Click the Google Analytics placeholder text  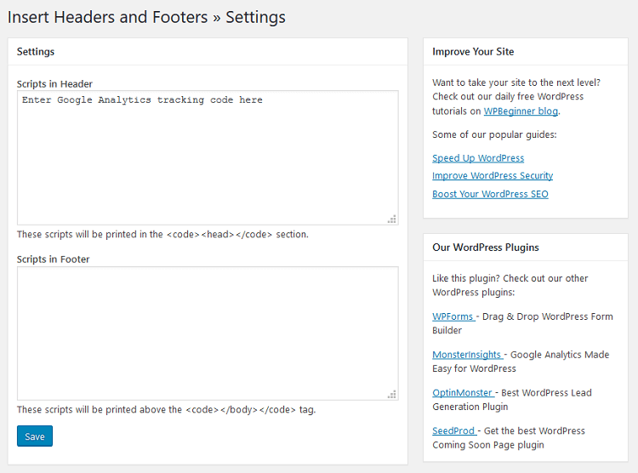[x=142, y=100]
